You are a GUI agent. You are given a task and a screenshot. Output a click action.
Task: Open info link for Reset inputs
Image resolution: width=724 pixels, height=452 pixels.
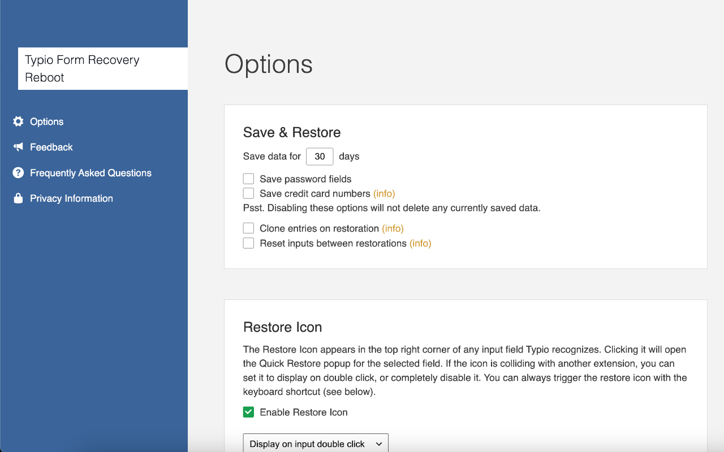(x=420, y=243)
